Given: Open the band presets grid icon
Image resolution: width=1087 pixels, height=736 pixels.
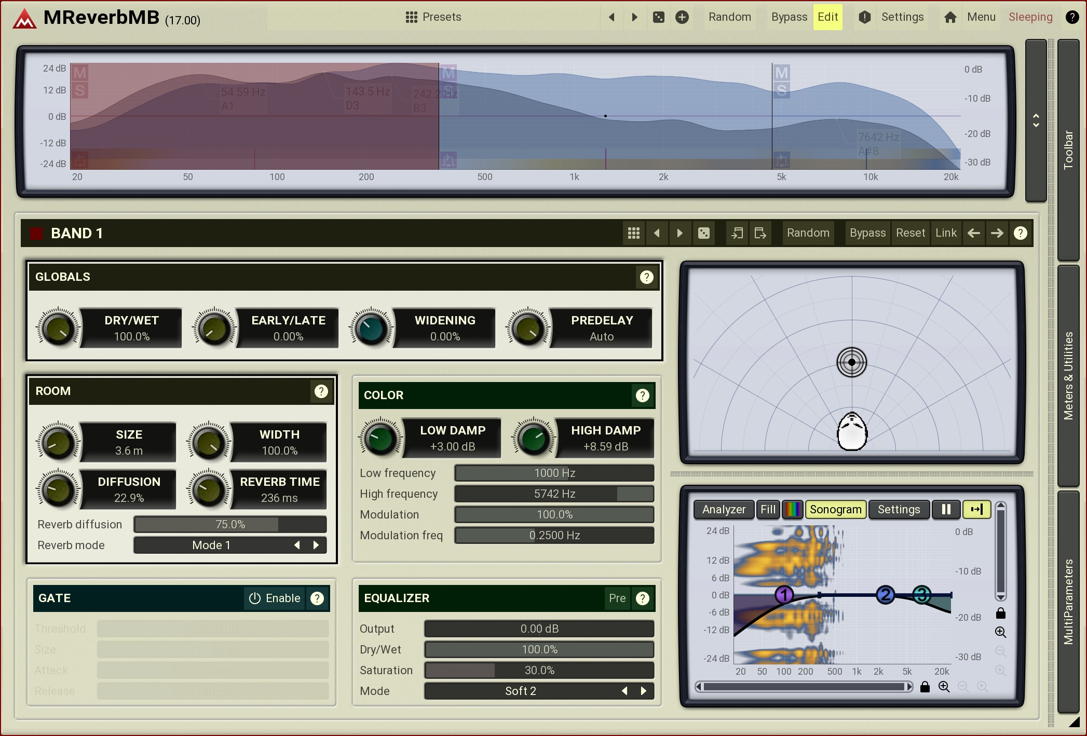Looking at the screenshot, I should [x=633, y=233].
